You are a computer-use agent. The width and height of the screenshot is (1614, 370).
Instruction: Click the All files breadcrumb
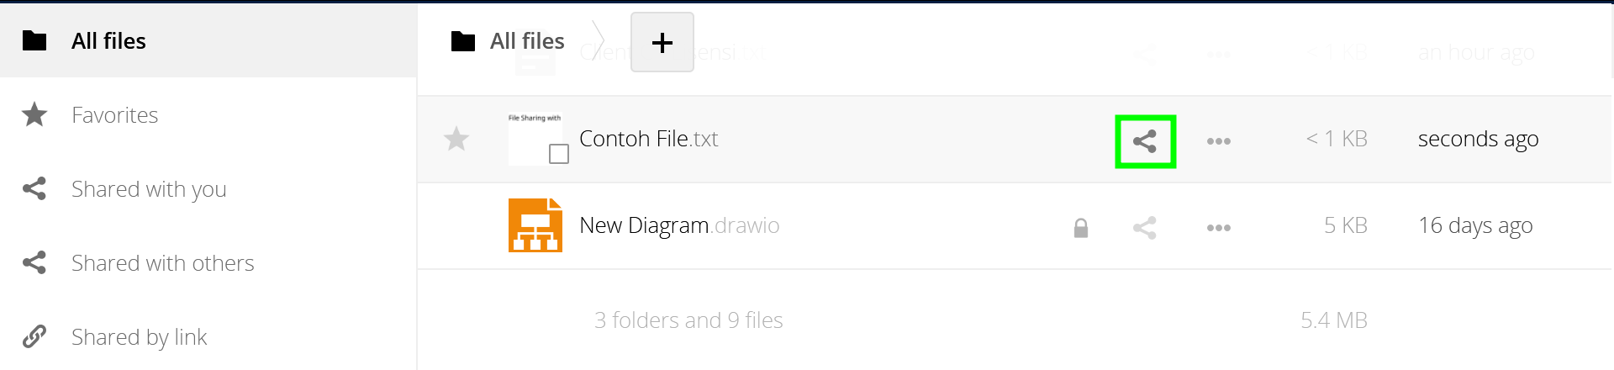coord(526,41)
